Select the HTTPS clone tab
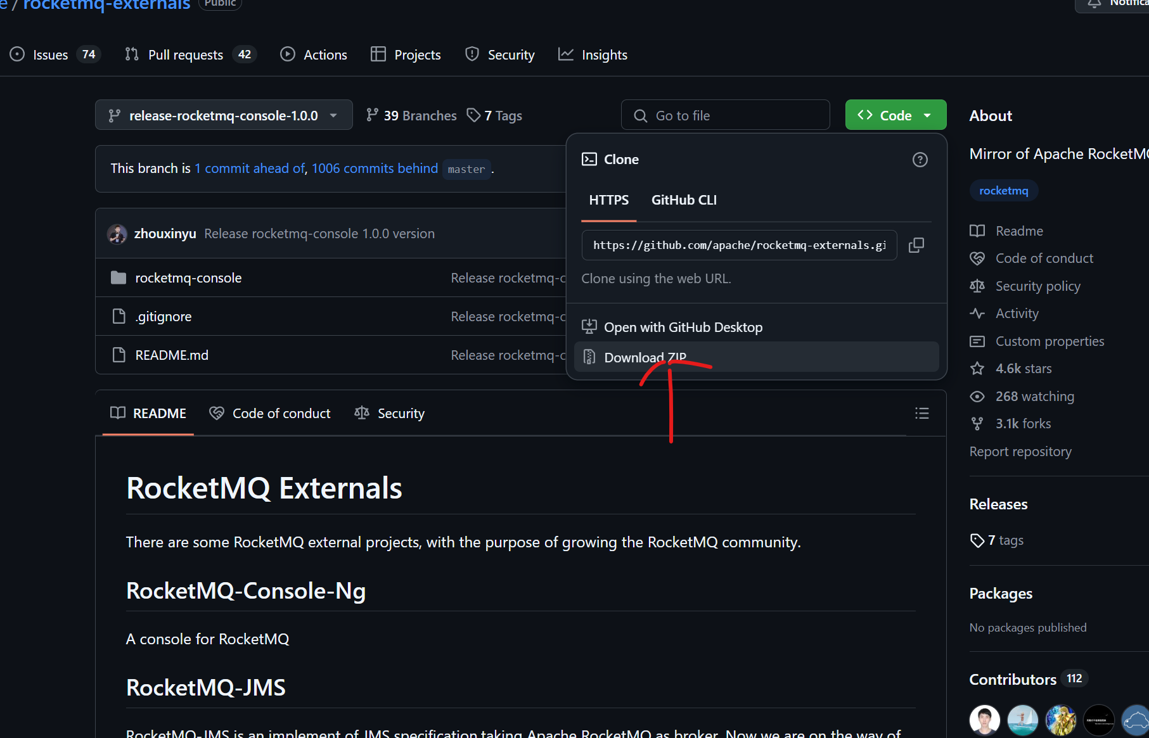Viewport: 1149px width, 738px height. [608, 200]
